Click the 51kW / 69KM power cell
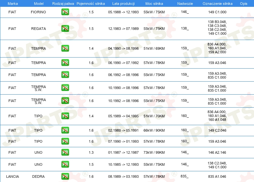Image resolution: width=254 pixels, height=182 pixels. (154, 48)
